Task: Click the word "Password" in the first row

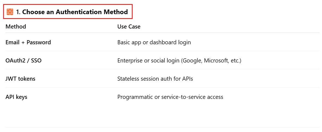Action: pyautogui.click(x=39, y=42)
